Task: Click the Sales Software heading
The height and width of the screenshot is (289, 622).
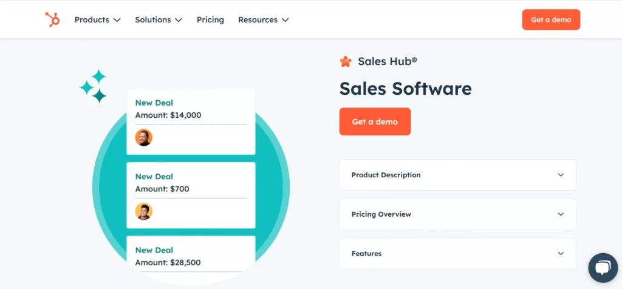Action: (x=405, y=89)
